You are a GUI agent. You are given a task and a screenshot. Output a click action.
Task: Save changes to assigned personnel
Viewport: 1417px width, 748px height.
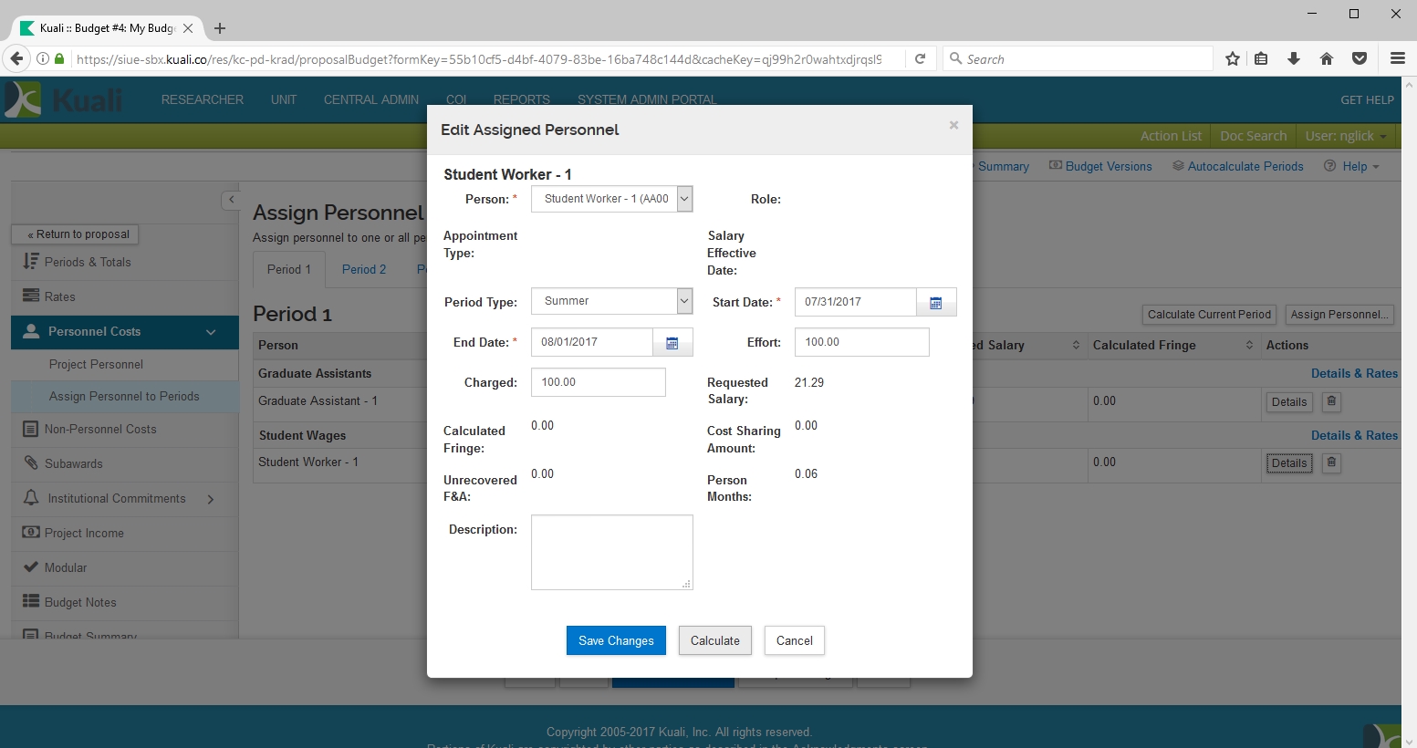[616, 640]
